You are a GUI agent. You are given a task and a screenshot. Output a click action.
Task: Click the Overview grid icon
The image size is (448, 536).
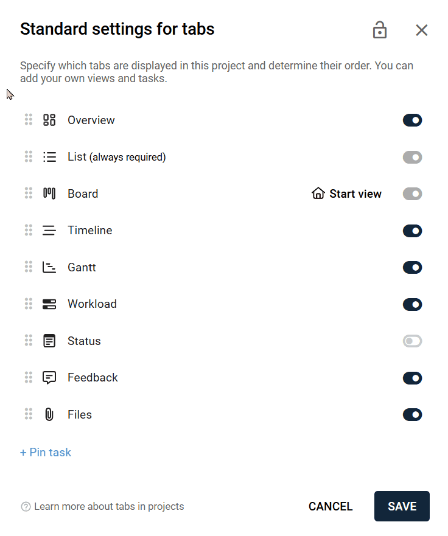click(49, 120)
